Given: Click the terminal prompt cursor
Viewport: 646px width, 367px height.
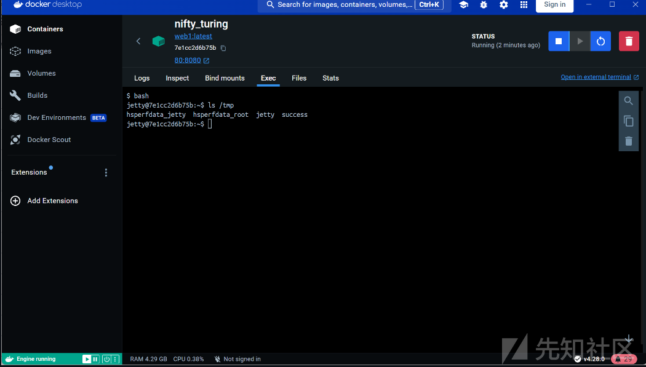Looking at the screenshot, I should tap(210, 124).
